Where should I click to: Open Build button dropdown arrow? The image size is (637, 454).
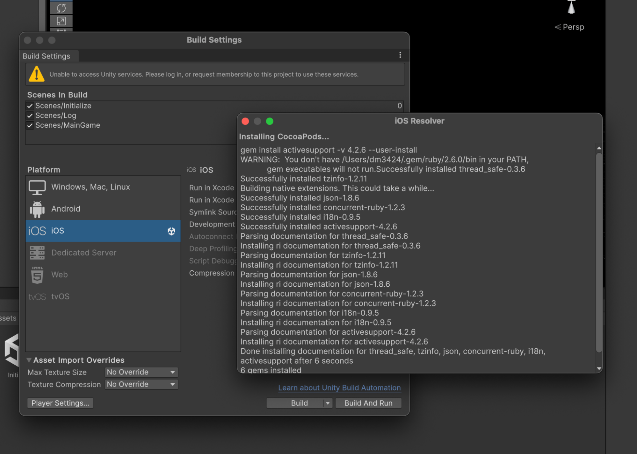click(328, 403)
